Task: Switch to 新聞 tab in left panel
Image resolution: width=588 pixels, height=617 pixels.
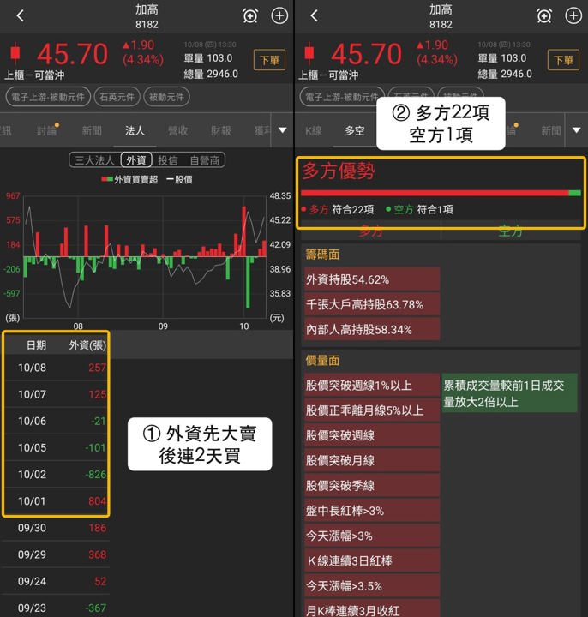Action: (x=92, y=130)
